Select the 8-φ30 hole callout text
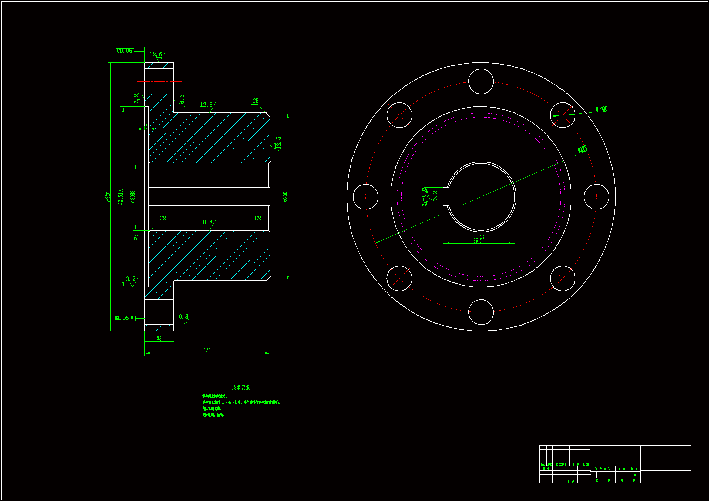 point(602,109)
